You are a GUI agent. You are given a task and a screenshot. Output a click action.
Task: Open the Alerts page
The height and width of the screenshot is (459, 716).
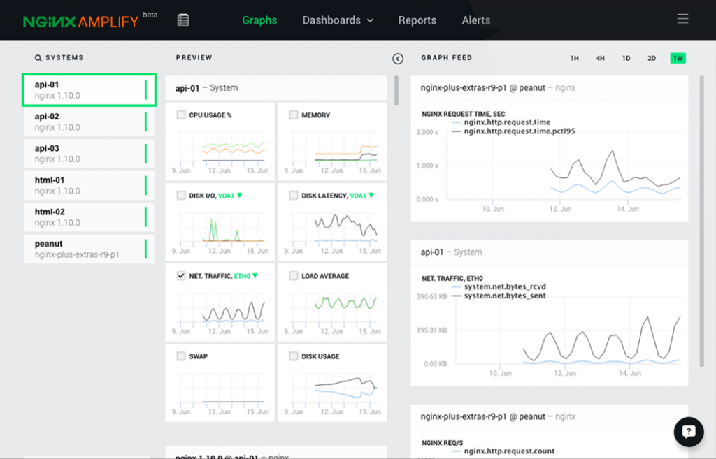click(475, 20)
